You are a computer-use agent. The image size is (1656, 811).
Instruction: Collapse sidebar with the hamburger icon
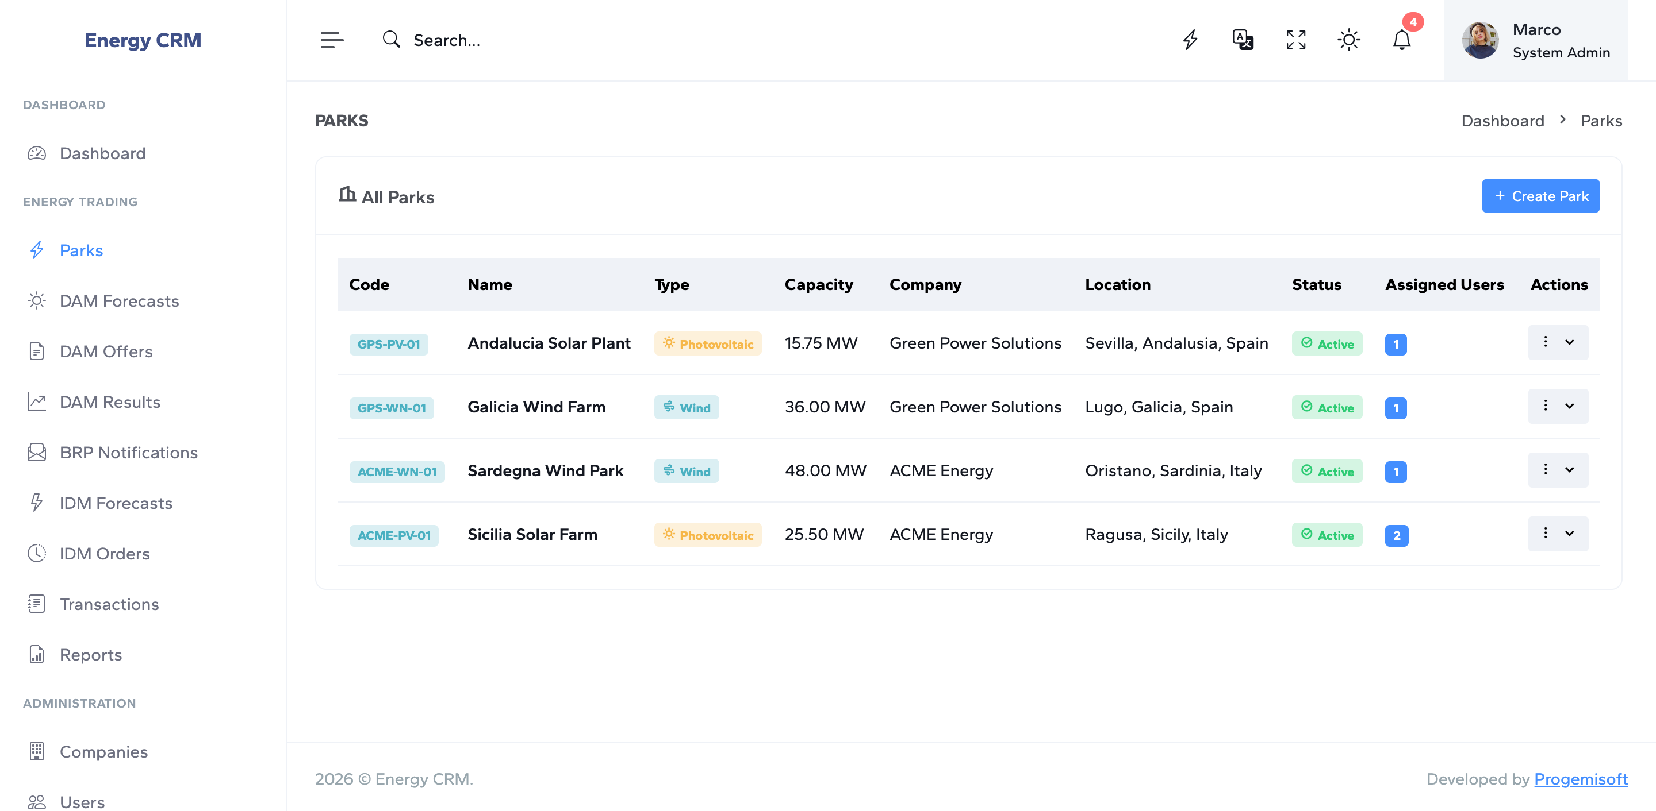(x=332, y=40)
